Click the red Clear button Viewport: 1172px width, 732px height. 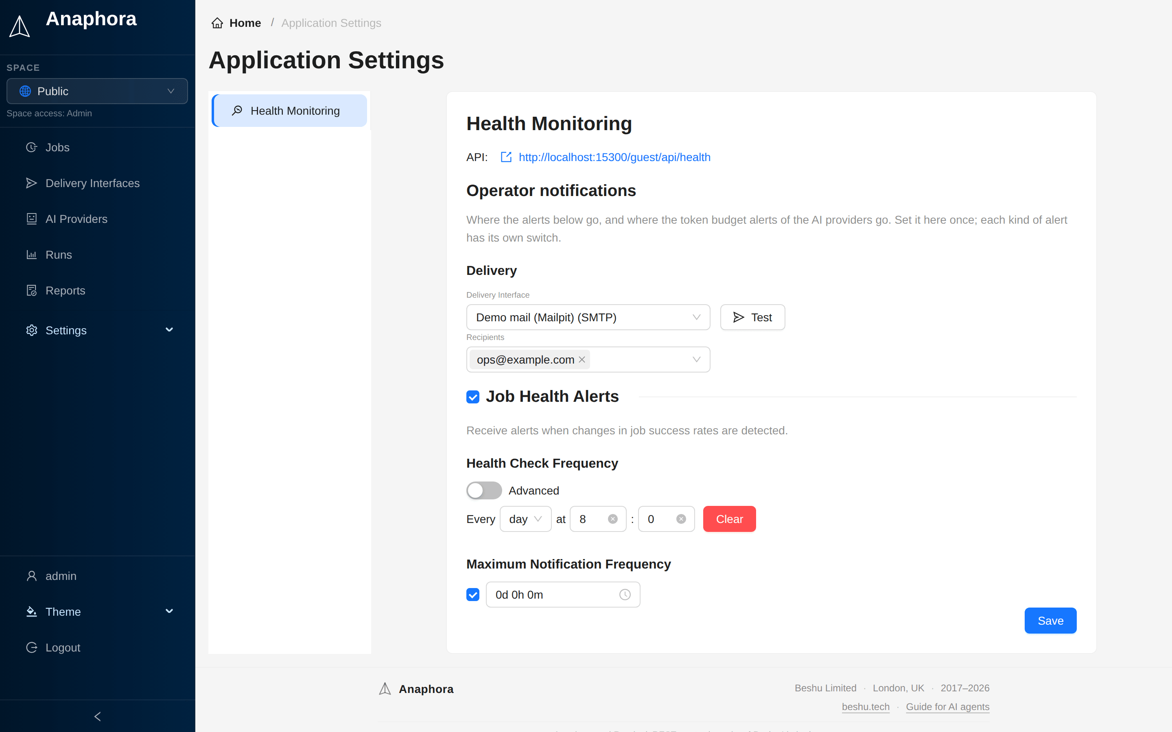[x=729, y=519]
